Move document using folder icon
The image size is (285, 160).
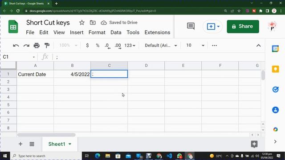(x=93, y=23)
